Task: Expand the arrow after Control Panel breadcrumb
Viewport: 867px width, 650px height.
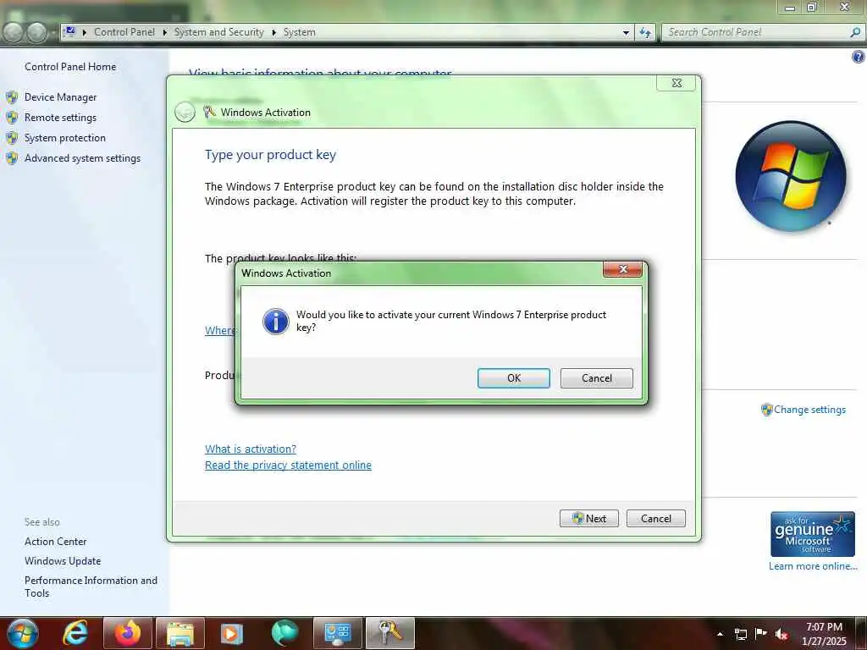Action: tap(165, 33)
